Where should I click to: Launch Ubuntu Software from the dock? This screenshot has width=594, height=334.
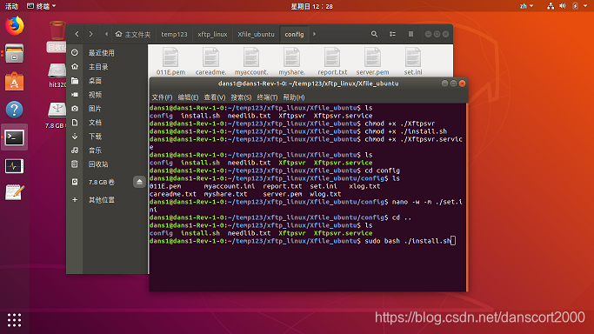[15, 82]
